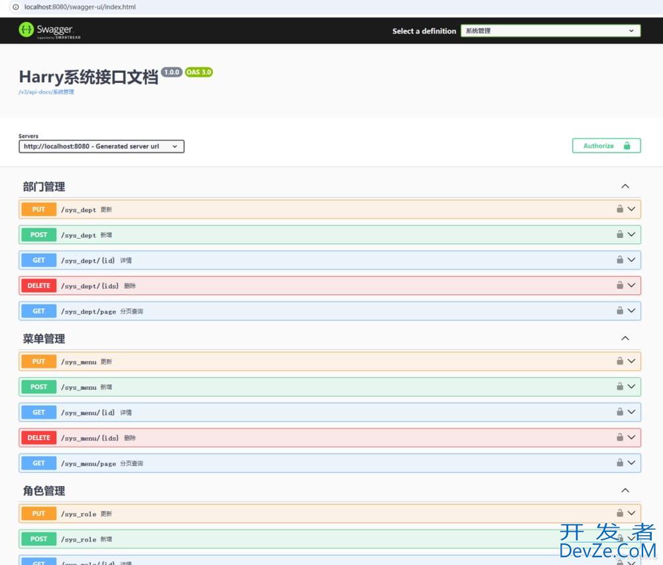Click the Harry系统接口文档 title
The height and width of the screenshot is (565, 663).
(x=88, y=77)
